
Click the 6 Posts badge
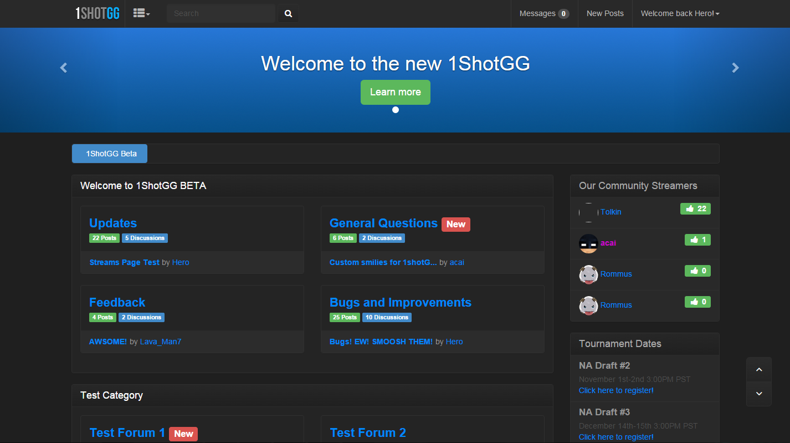point(343,238)
